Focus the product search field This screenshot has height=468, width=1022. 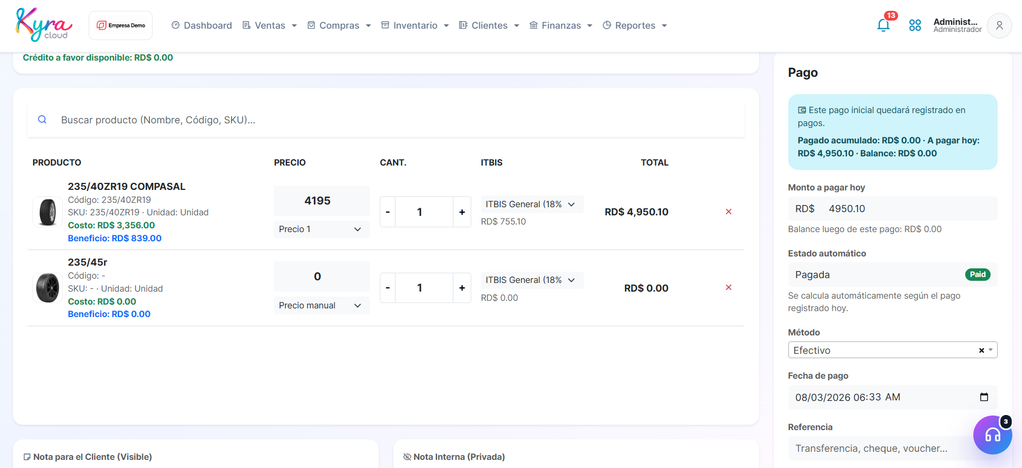[x=386, y=120]
